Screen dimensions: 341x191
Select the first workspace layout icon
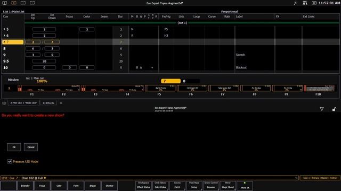pyautogui.click(x=5, y=3)
